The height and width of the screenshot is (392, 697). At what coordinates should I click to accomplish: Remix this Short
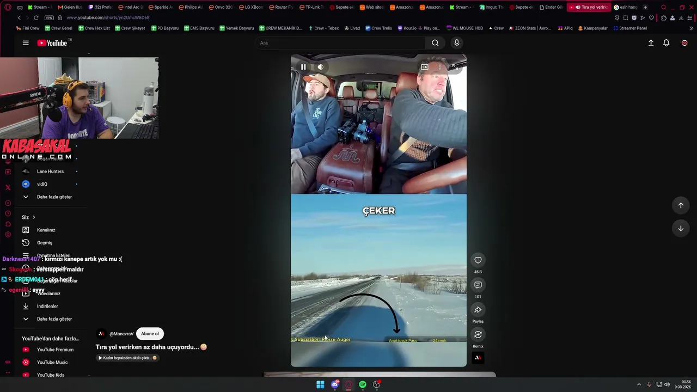pos(478,335)
